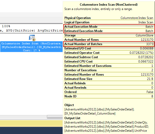Click the IX_MySalesOrderDetail_ColumnStore object name
Viewport: 155px width, 134px height.
pyautogui.click(x=90, y=114)
